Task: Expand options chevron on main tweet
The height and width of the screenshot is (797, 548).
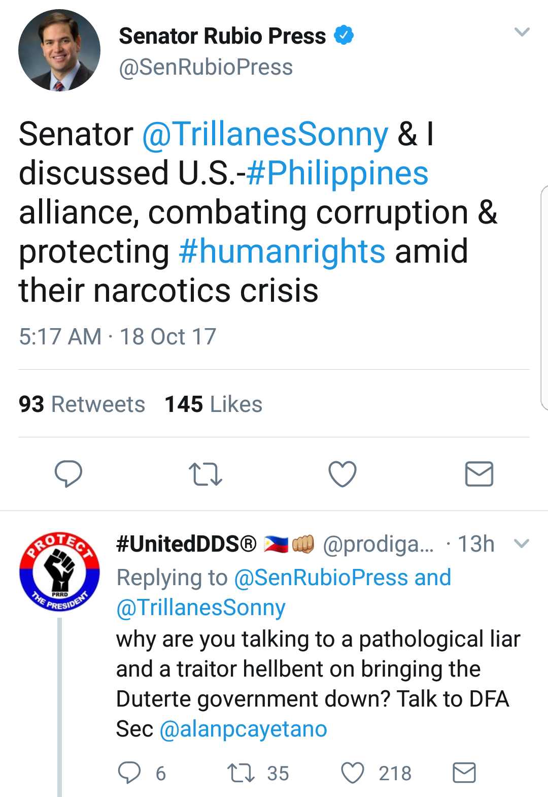Action: 522,32
